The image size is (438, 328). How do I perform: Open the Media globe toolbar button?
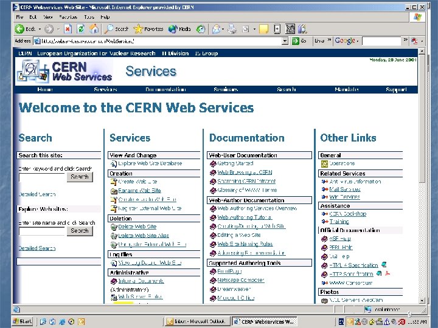179,29
